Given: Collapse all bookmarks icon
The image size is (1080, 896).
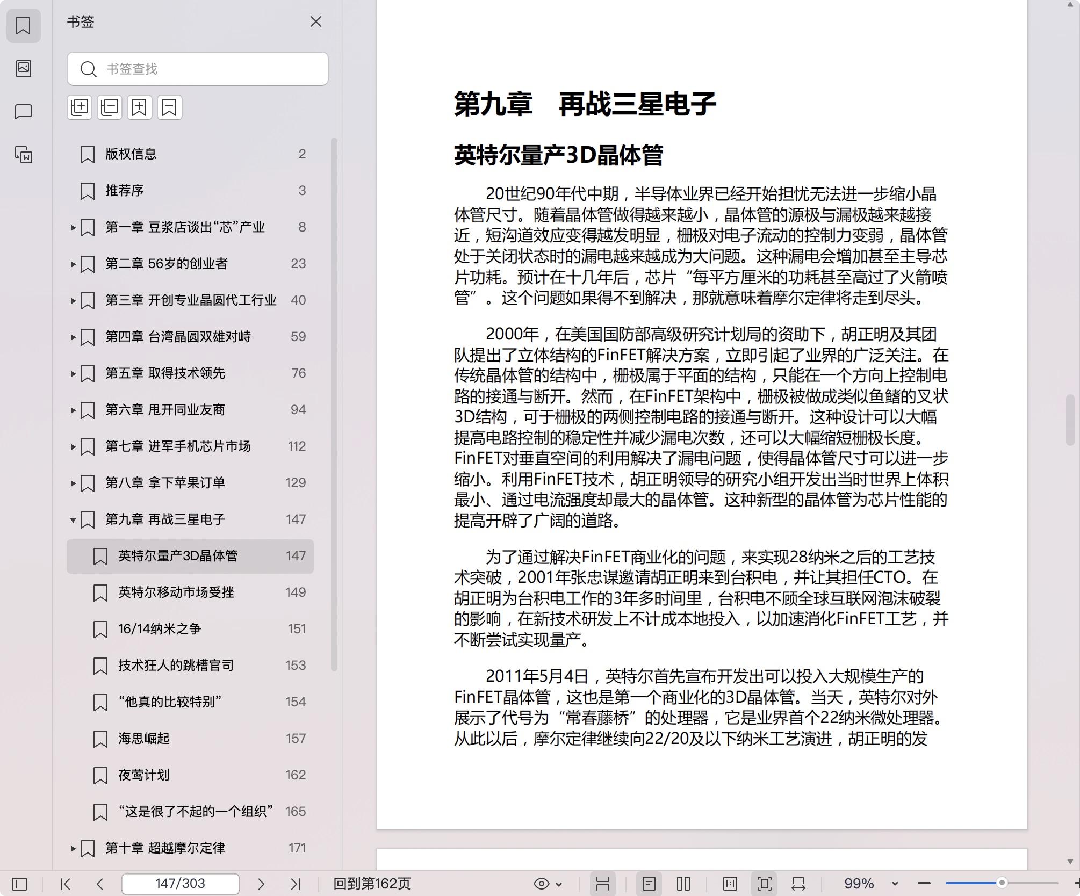Looking at the screenshot, I should pyautogui.click(x=110, y=107).
